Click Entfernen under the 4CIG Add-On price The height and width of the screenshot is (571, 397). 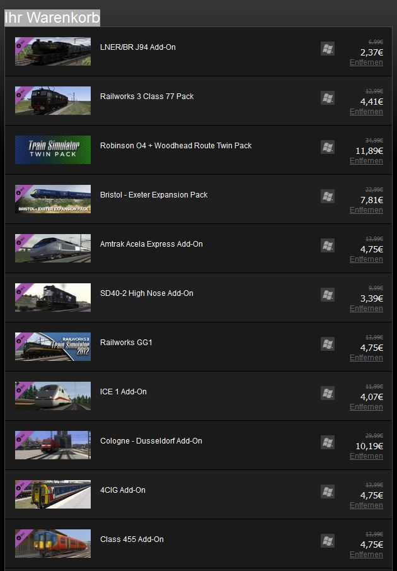click(x=366, y=505)
